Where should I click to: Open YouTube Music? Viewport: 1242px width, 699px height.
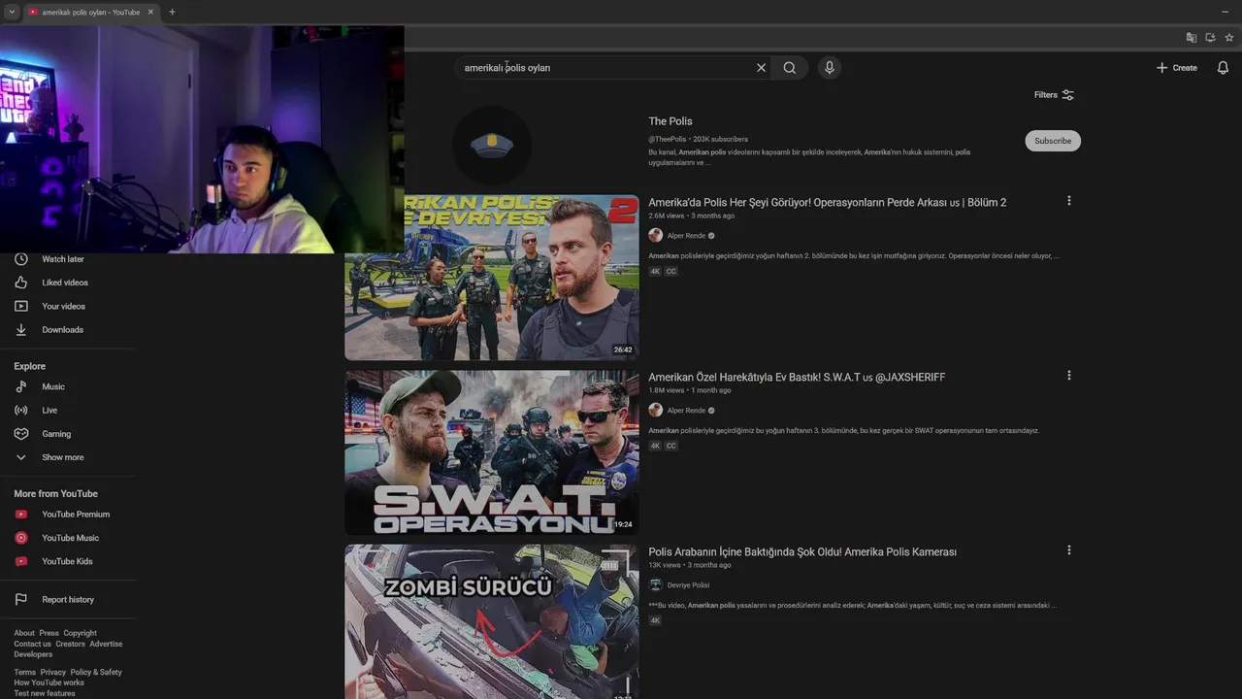tap(68, 538)
